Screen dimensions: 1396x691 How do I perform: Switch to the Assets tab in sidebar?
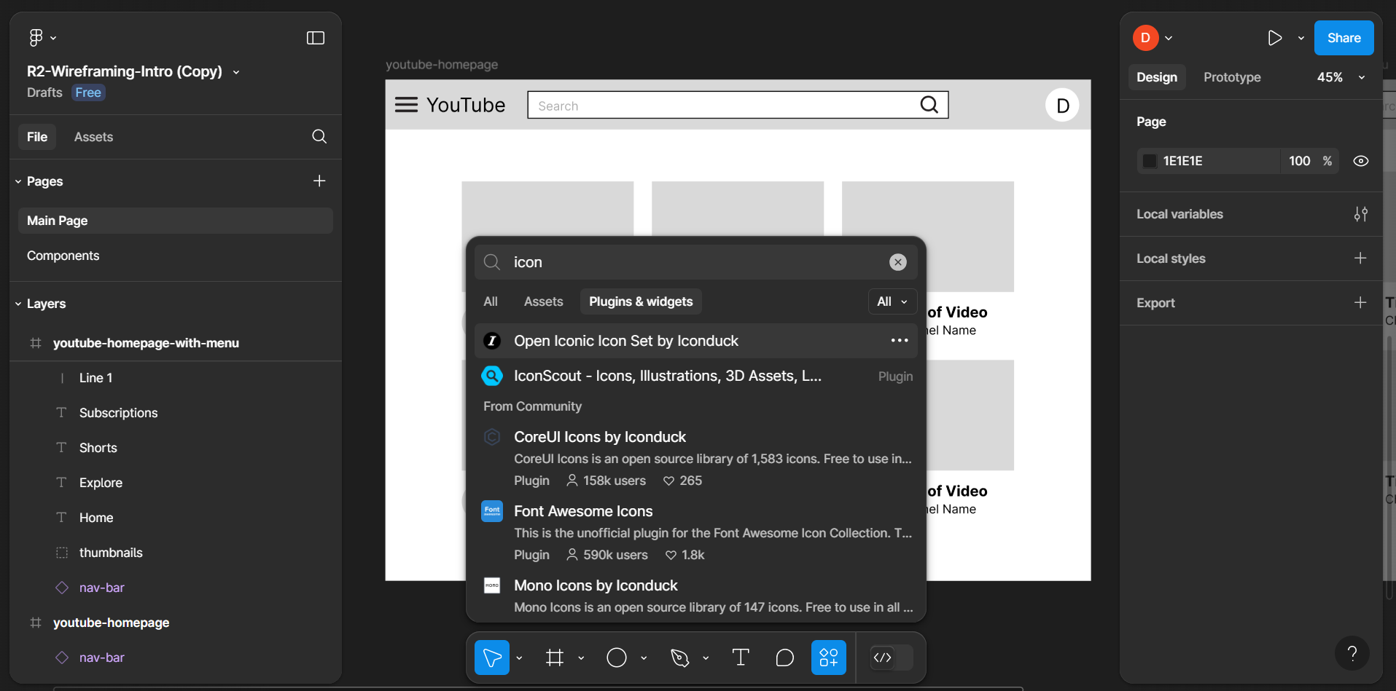coord(93,137)
